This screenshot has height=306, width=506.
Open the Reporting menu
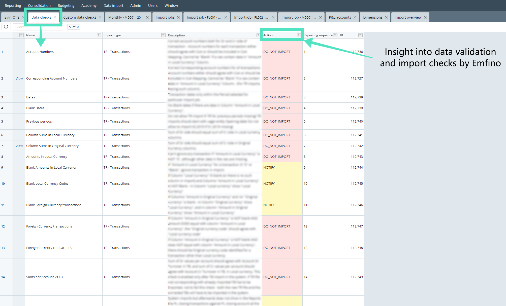(x=13, y=5)
